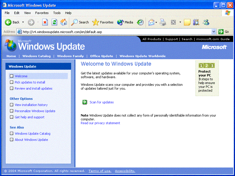Click the green arrow beside Scan for updates

coord(85,102)
